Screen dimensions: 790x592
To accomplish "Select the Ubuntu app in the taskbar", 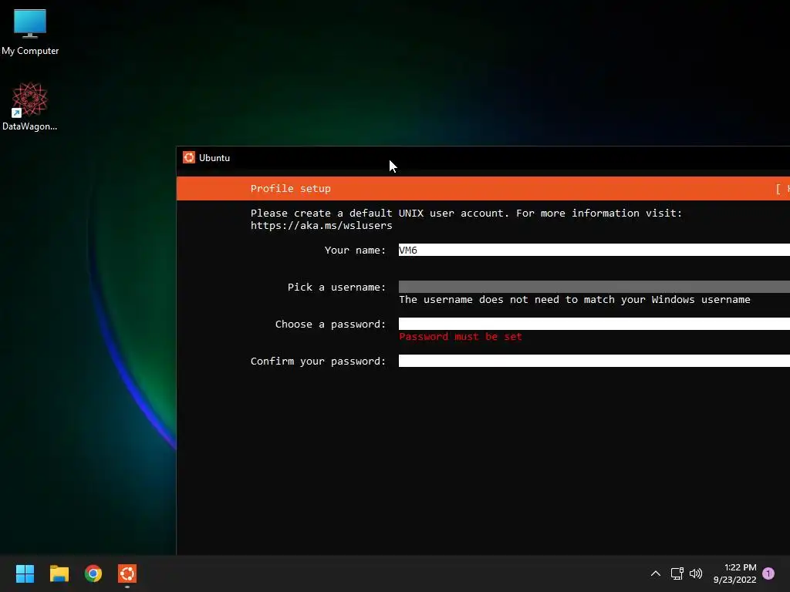I will point(127,573).
